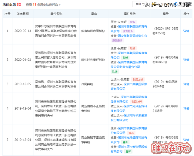
Task: Open 被上诉人 深圳市光泽盛辉科技有限公司 link in row 4
Action: coord(129,109)
